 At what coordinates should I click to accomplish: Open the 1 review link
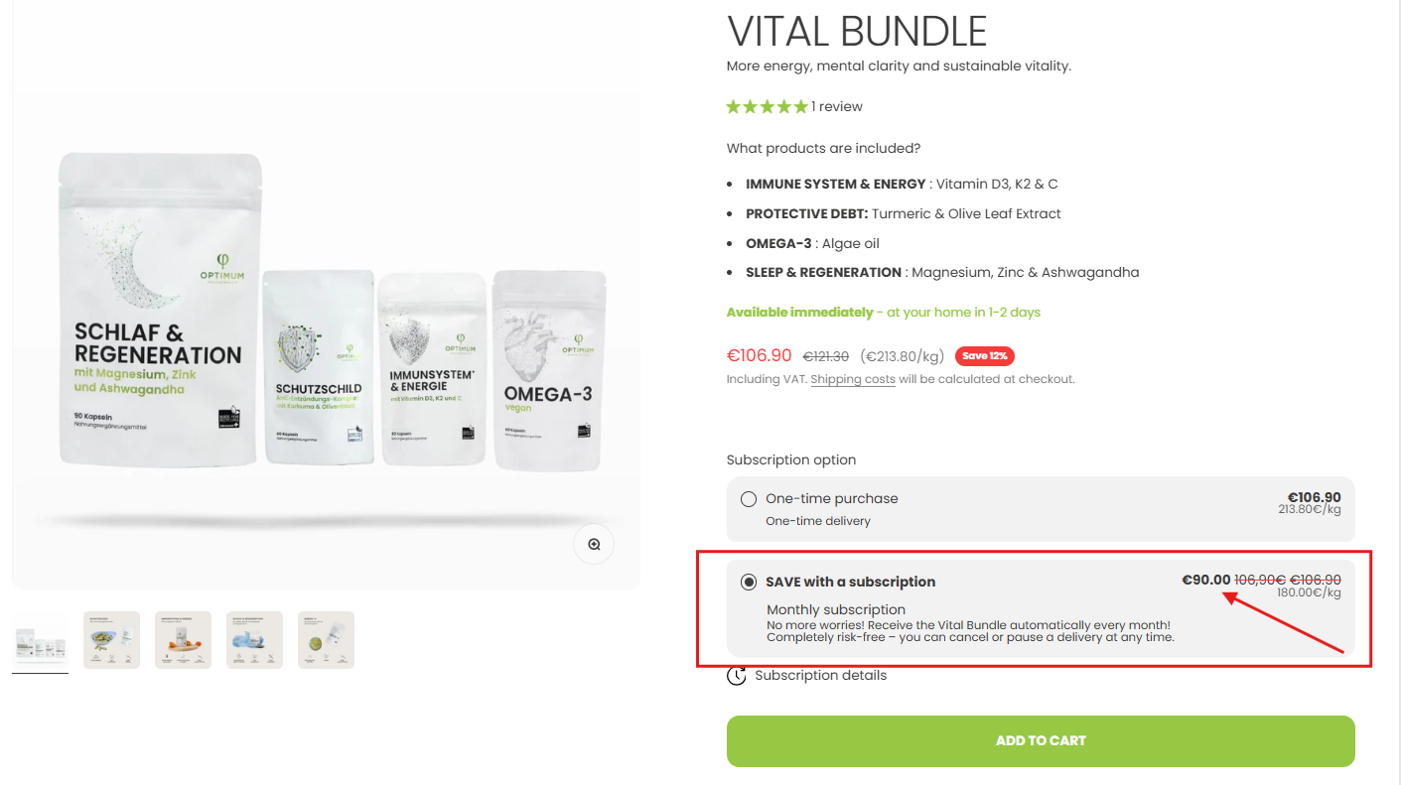[x=837, y=106]
